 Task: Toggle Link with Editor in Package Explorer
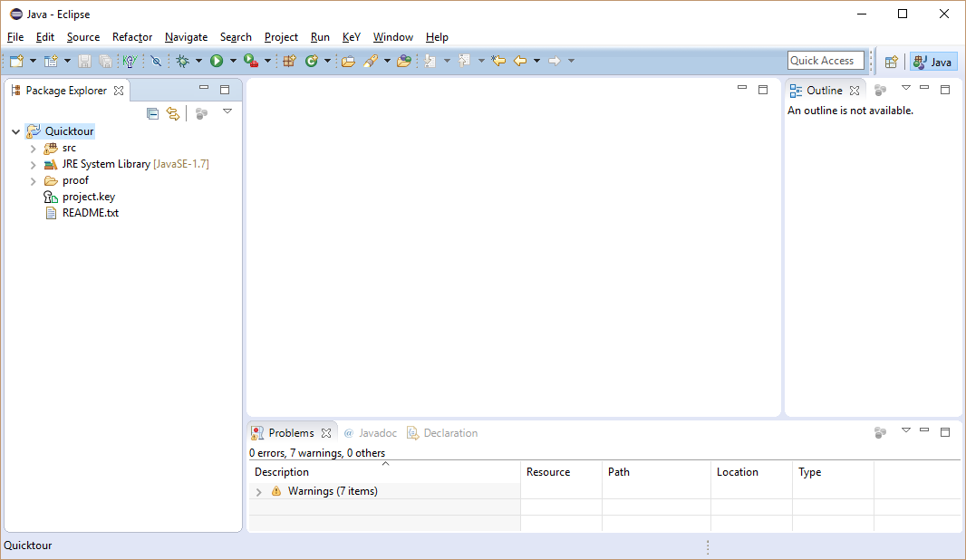173,113
